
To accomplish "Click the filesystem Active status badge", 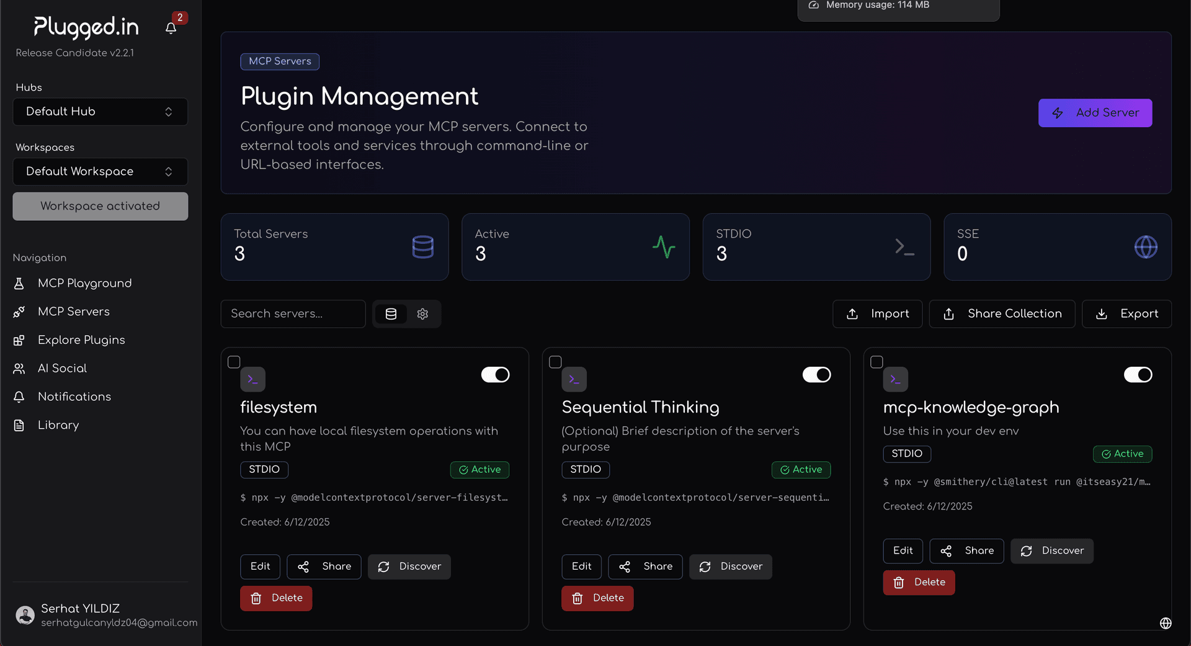I will pyautogui.click(x=480, y=470).
